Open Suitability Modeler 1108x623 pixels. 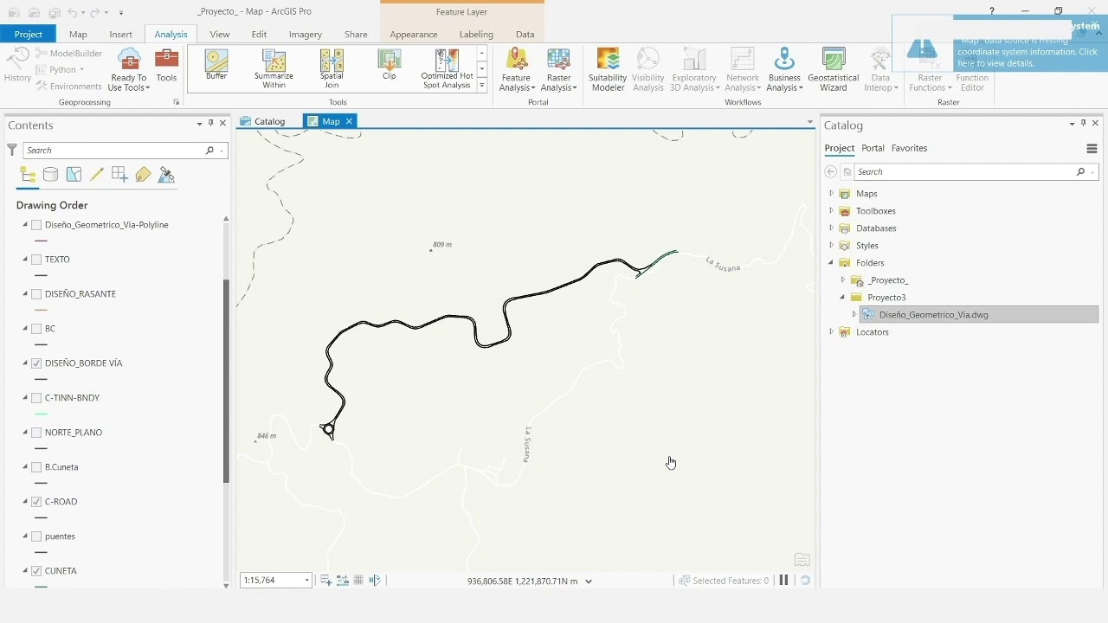click(608, 70)
